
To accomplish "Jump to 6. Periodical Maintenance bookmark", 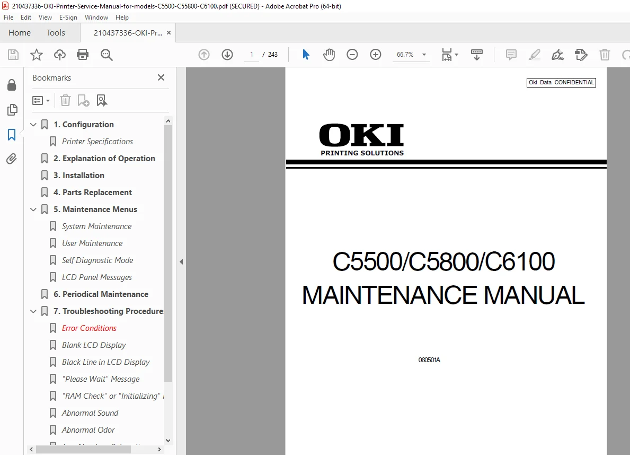I will pyautogui.click(x=101, y=294).
